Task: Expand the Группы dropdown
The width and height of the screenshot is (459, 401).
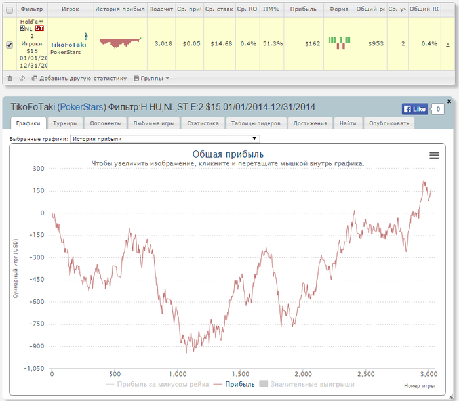Action: click(x=151, y=79)
